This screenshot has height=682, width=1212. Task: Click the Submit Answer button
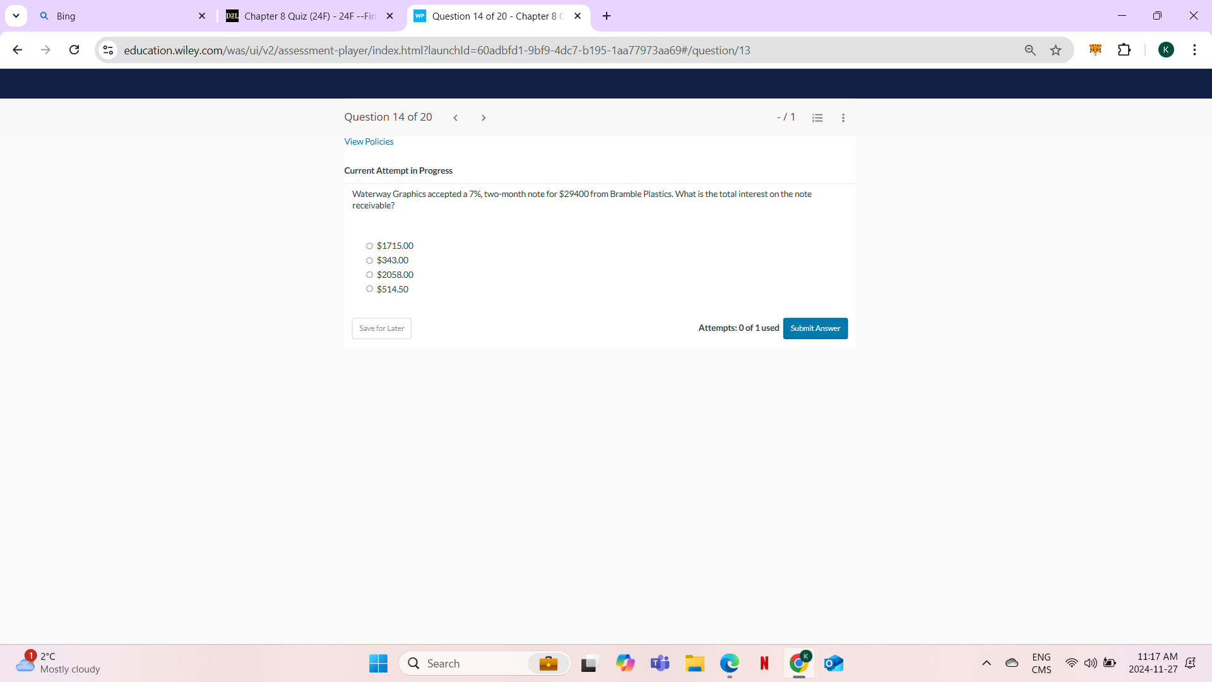pos(815,328)
